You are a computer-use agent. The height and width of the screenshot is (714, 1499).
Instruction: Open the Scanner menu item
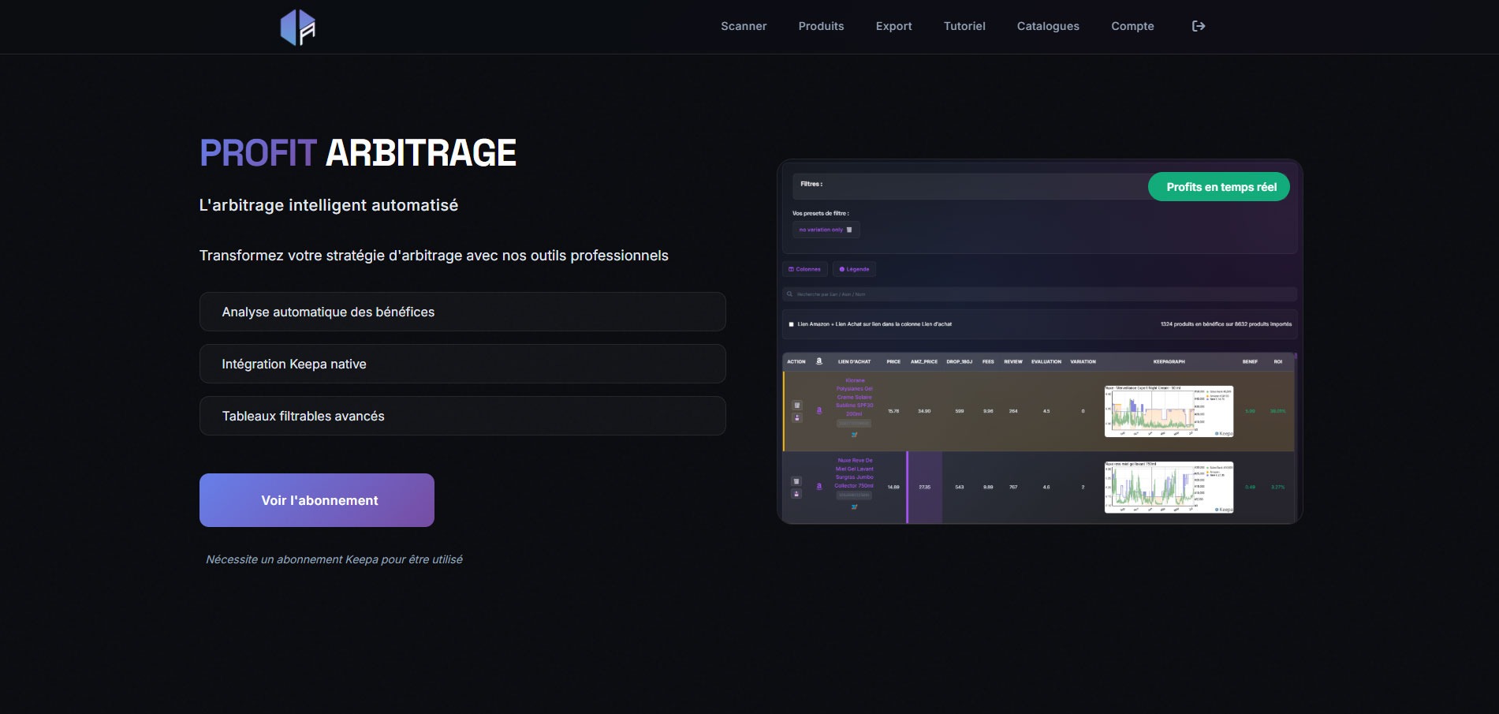coord(743,26)
